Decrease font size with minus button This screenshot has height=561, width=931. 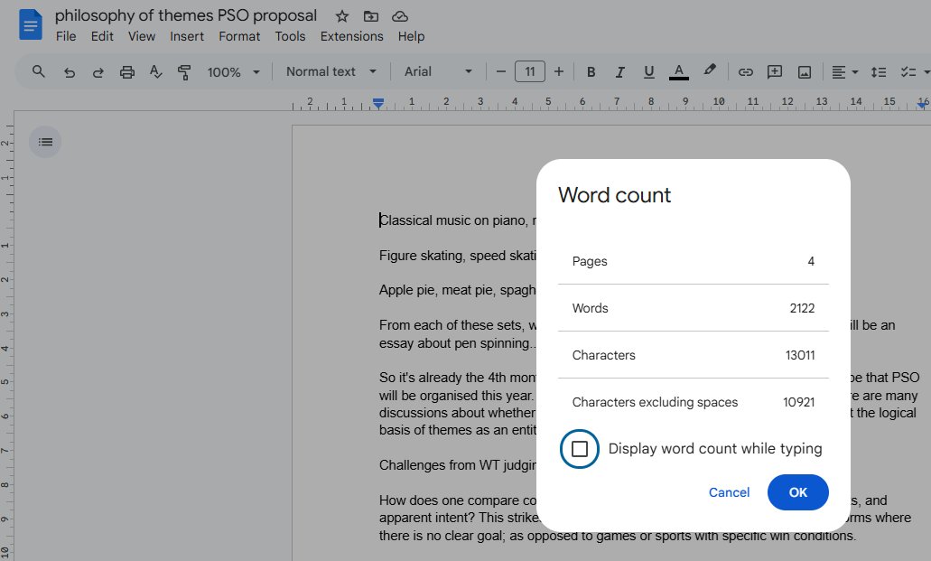click(x=500, y=72)
